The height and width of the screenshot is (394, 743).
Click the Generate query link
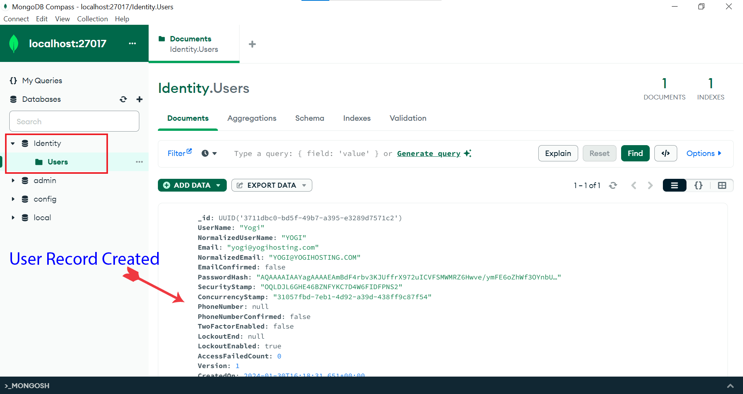[429, 154]
